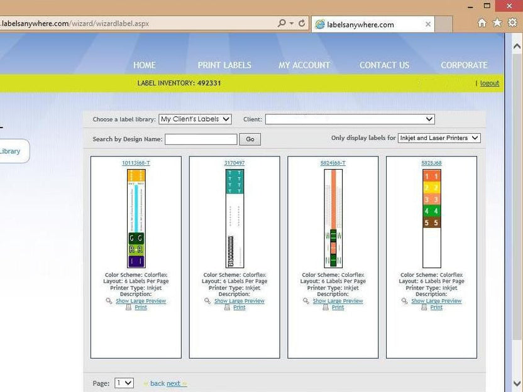This screenshot has width=523, height=392.
Task: Open large preview of label 10113j68-T via magnifier icon
Action: pos(108,301)
